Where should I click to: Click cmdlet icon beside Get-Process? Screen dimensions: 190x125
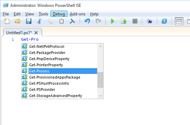(25, 71)
